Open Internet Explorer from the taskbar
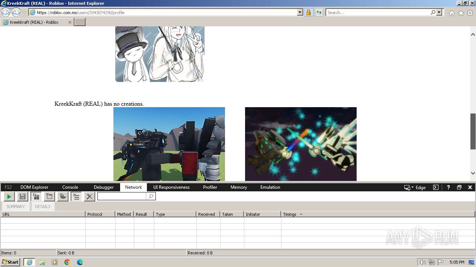The width and height of the screenshot is (476, 267). click(29, 262)
